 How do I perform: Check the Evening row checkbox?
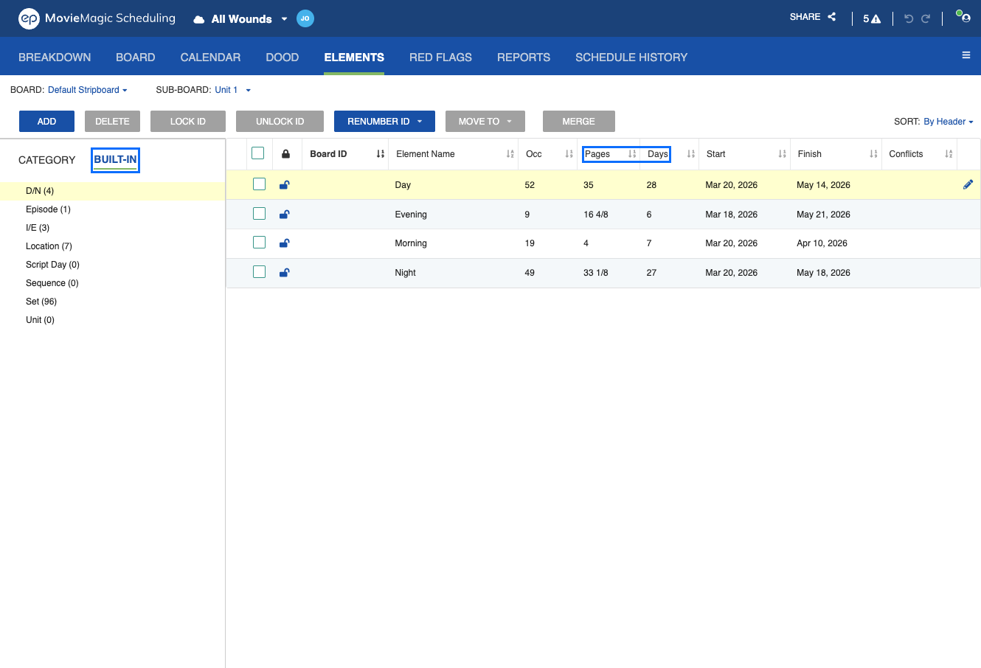[x=259, y=213]
